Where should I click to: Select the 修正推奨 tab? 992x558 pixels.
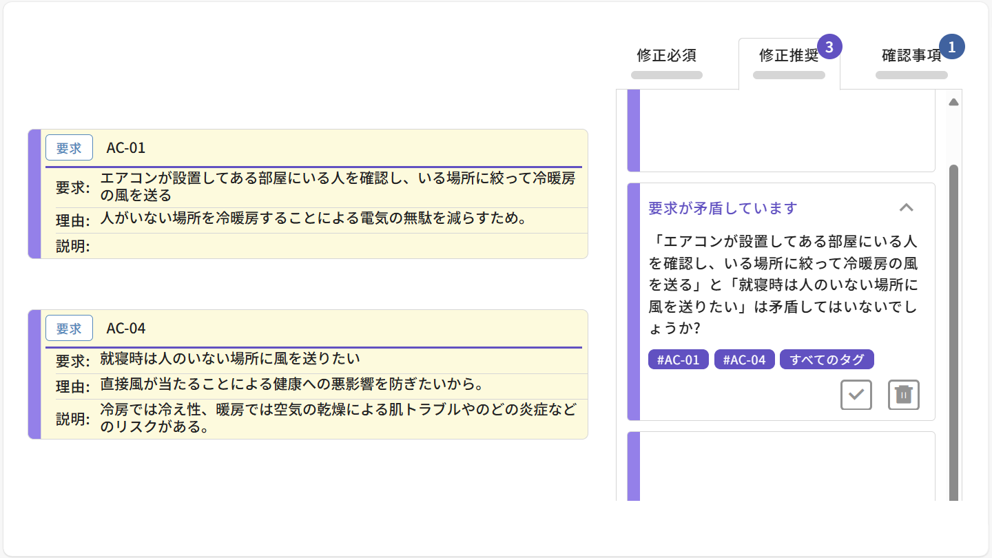pos(789,56)
